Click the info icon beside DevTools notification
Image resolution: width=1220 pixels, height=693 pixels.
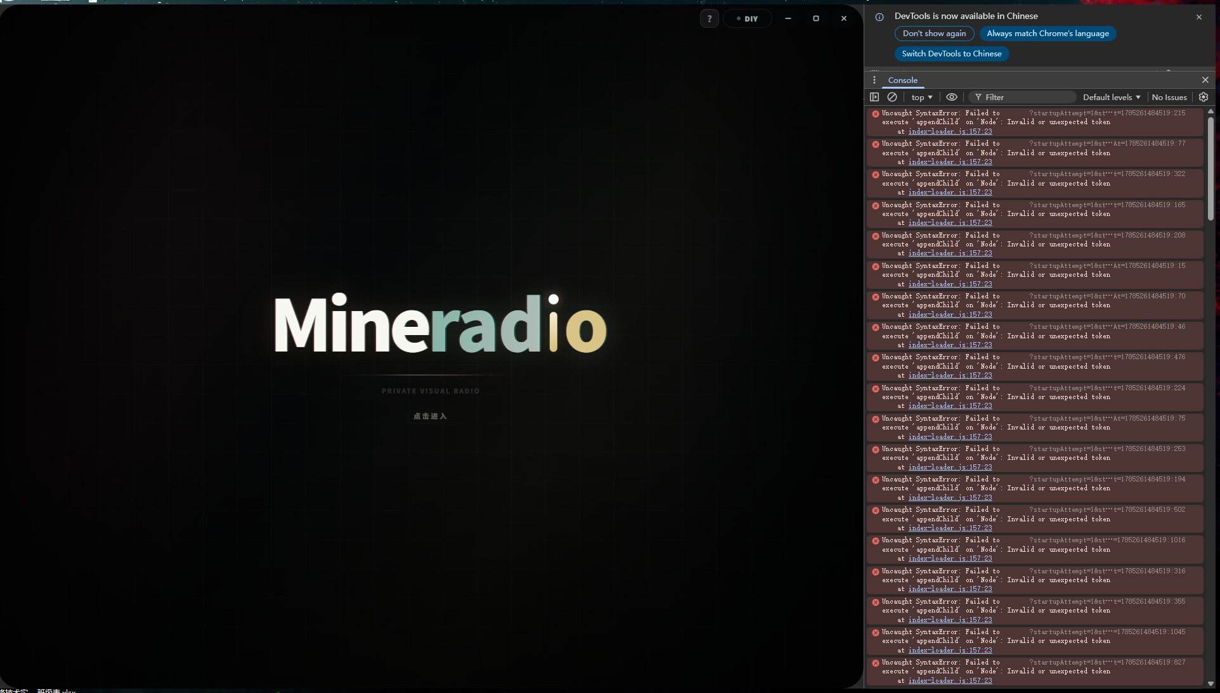click(x=879, y=17)
